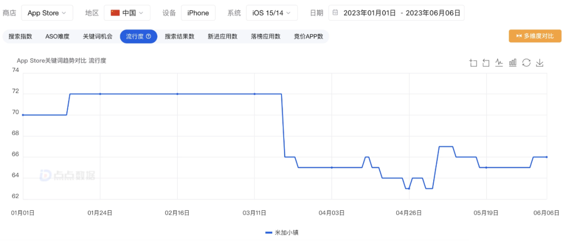Toggle the 米加小镇 series in legend

click(281, 233)
